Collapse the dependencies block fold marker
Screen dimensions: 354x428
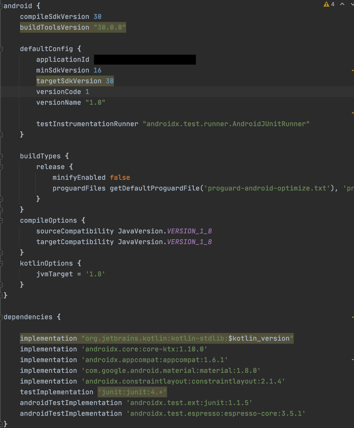coord(1,317)
